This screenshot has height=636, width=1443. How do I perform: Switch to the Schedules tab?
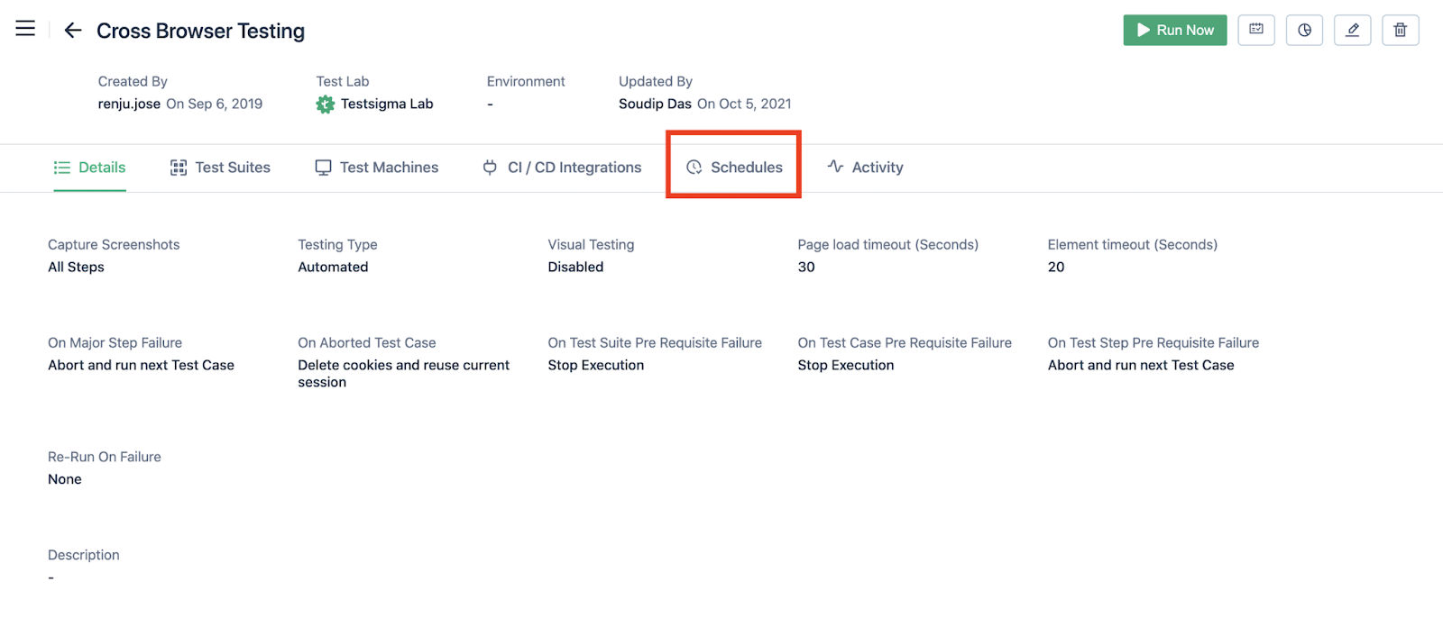pos(734,168)
